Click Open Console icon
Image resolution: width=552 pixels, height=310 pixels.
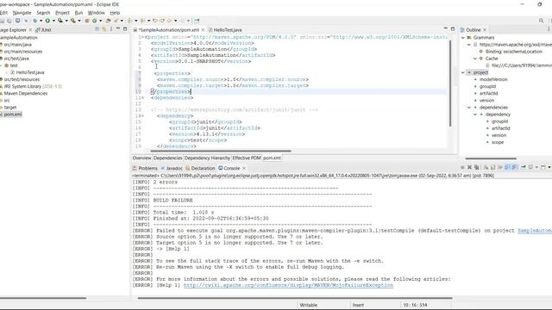(x=543, y=168)
